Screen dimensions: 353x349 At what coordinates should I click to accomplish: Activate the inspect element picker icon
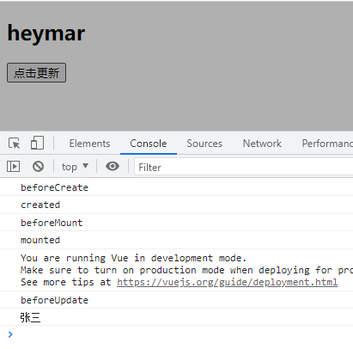click(x=14, y=143)
